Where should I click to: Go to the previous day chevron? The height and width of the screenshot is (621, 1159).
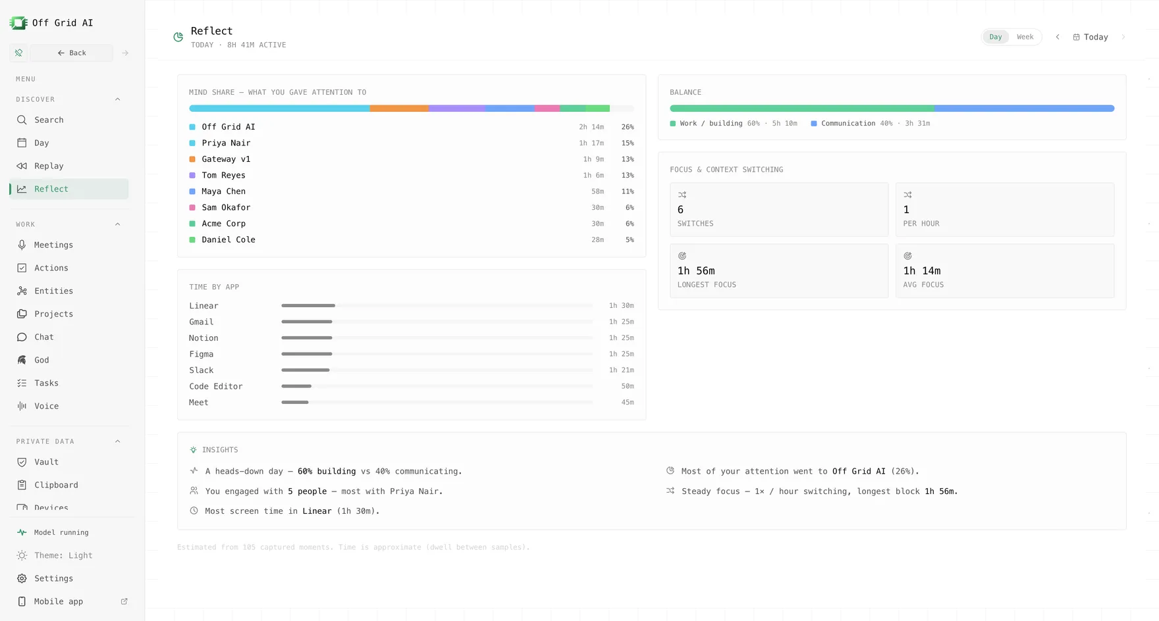click(x=1058, y=37)
